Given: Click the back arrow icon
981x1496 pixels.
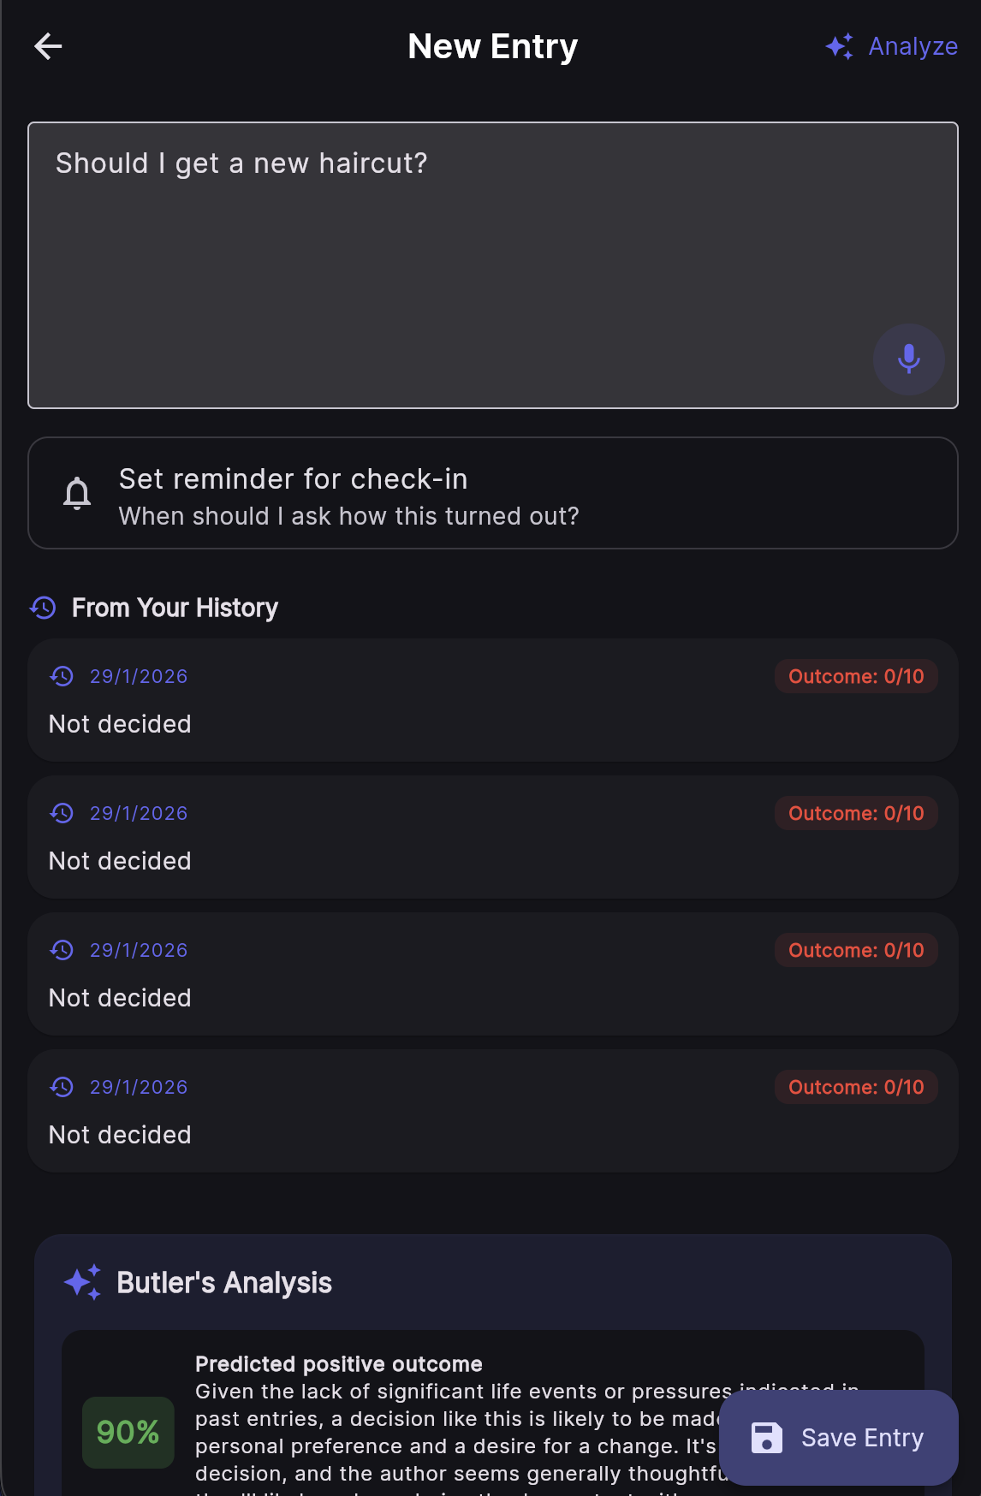Looking at the screenshot, I should click(48, 46).
